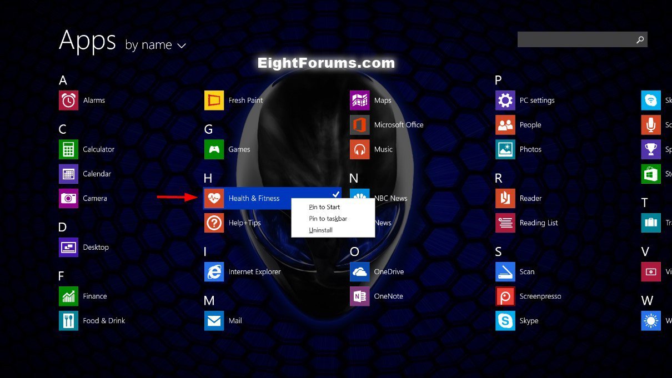Choose Pin to taskbar
This screenshot has height=378, width=672.
pyautogui.click(x=328, y=219)
